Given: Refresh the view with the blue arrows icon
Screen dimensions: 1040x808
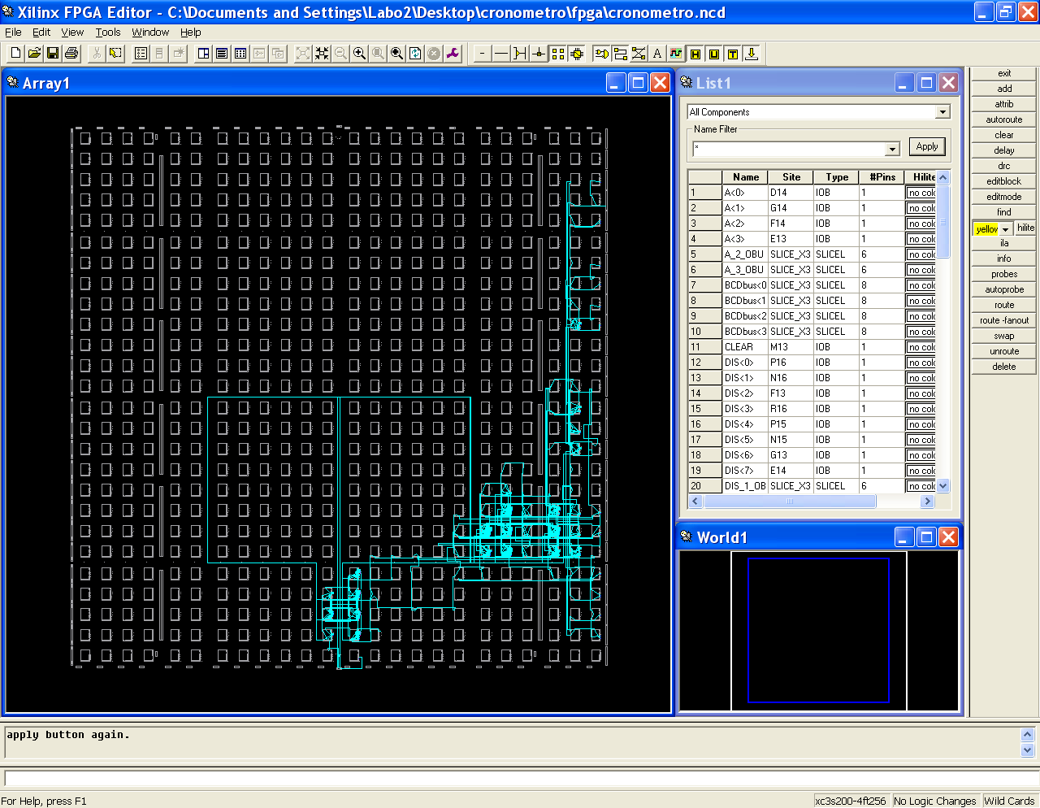Looking at the screenshot, I should click(415, 53).
